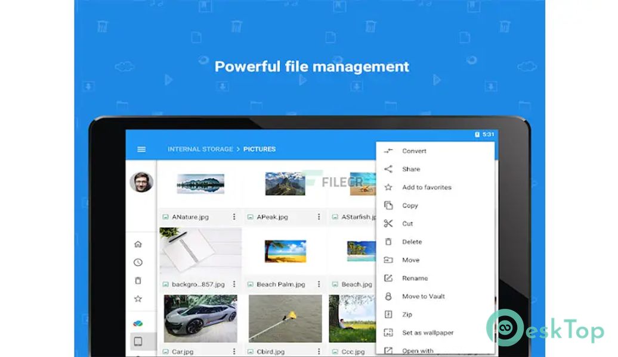Open more options for Beach Palm.jpg
The image size is (618, 357).
319,284
